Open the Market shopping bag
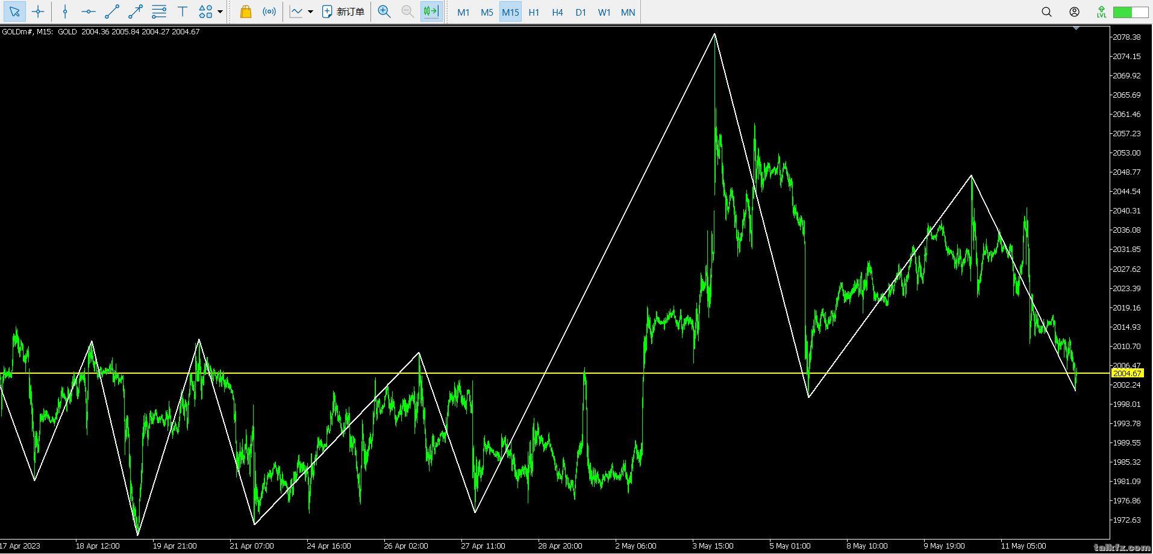The height and width of the screenshot is (554, 1153). (x=245, y=11)
